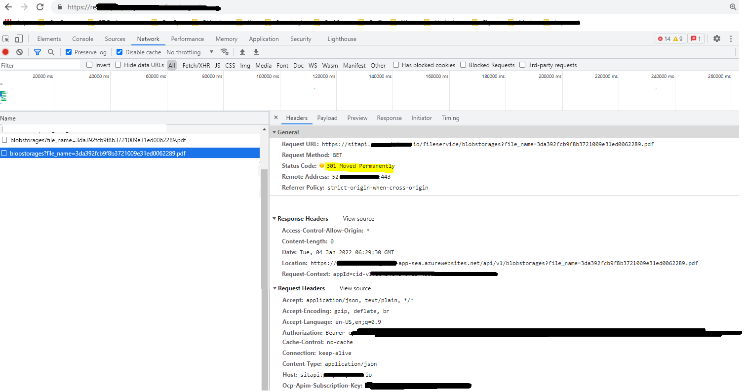Toggle Disable cache checkbox
This screenshot has height=392, width=745.
coord(119,52)
